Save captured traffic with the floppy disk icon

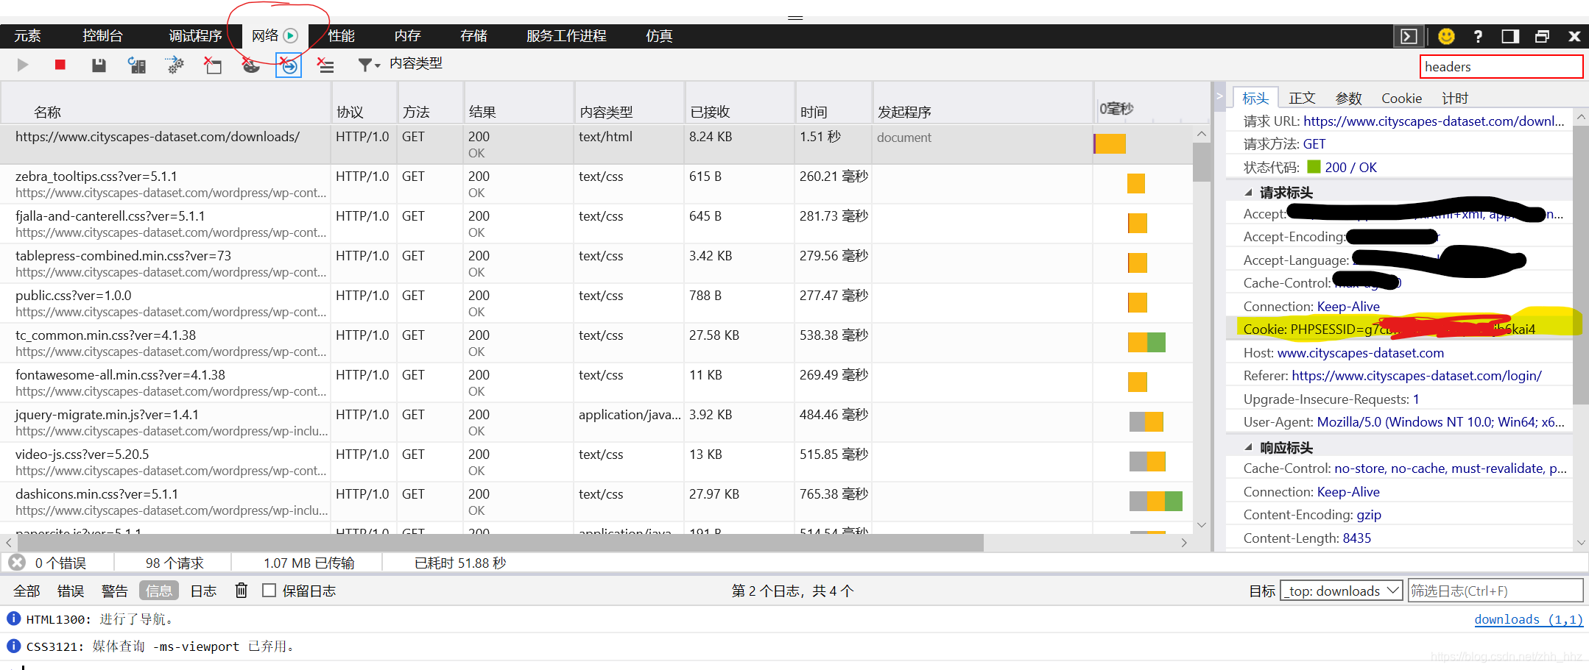(99, 65)
